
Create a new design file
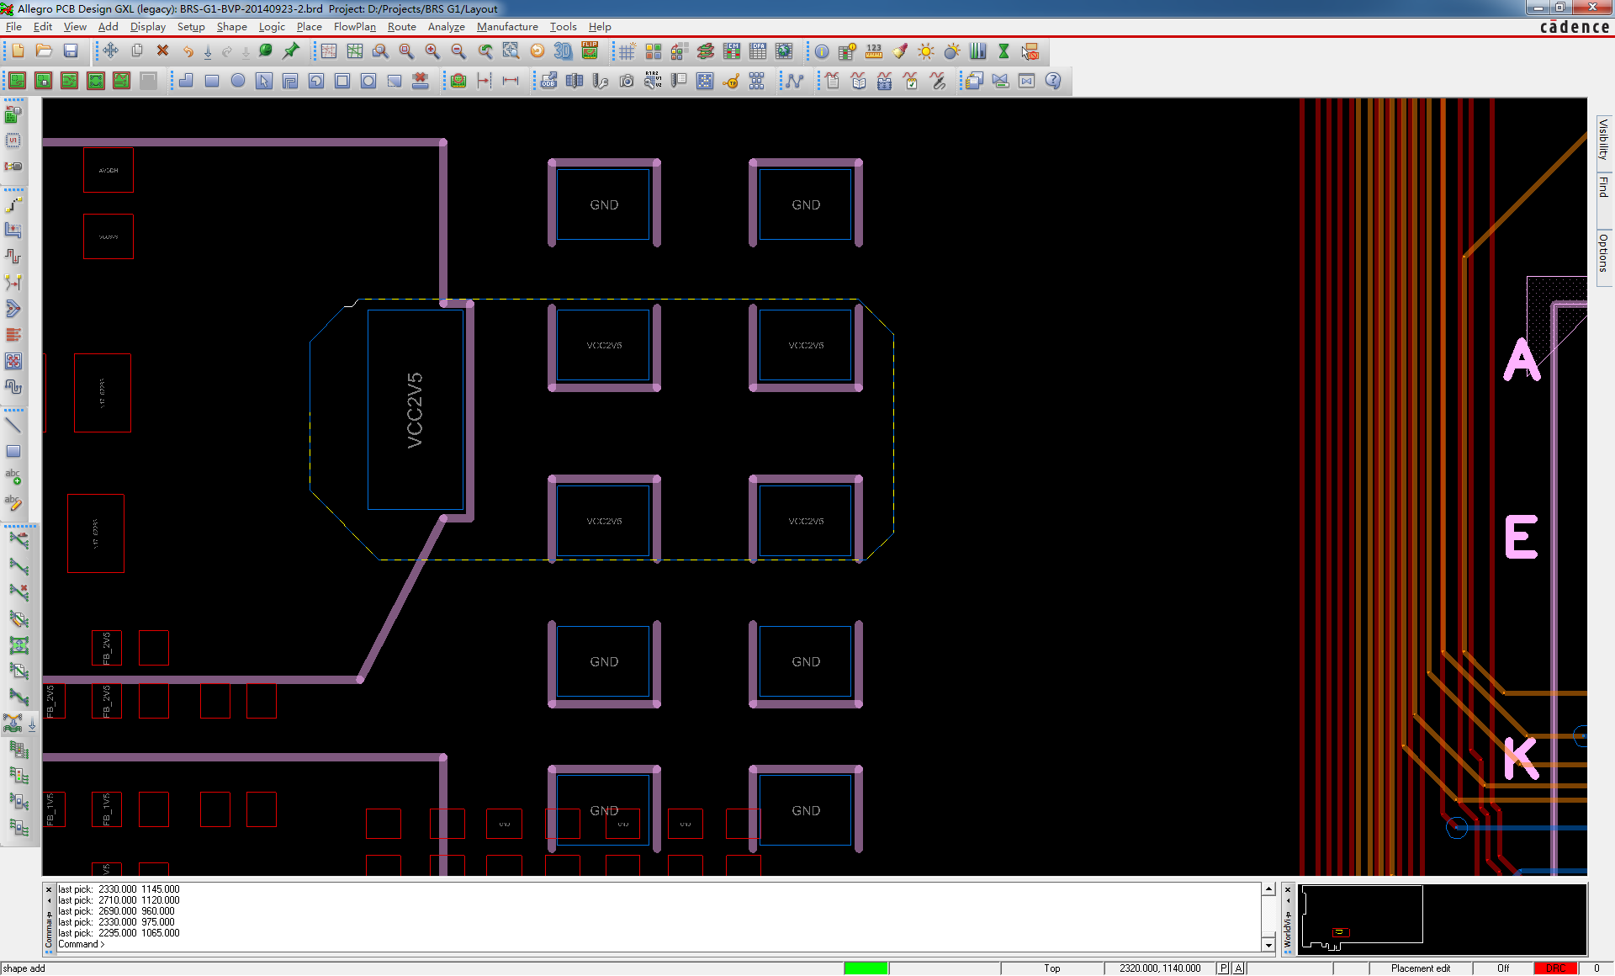pyautogui.click(x=18, y=51)
